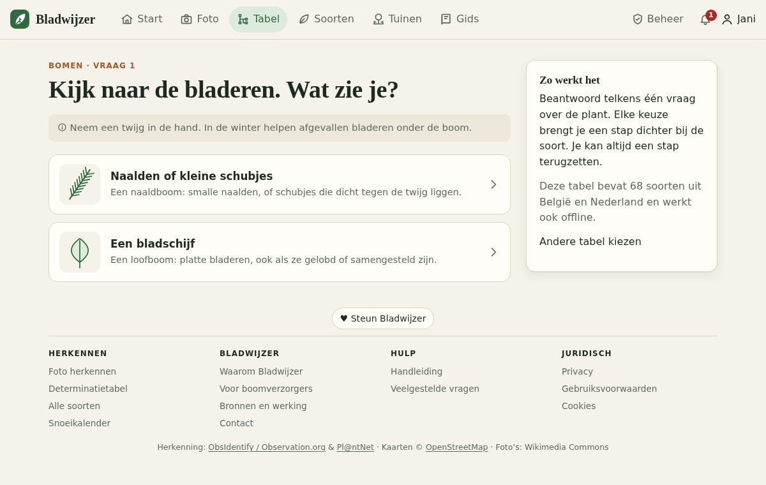Select the Tabel navigation tab
This screenshot has height=485, width=766.
[259, 19]
